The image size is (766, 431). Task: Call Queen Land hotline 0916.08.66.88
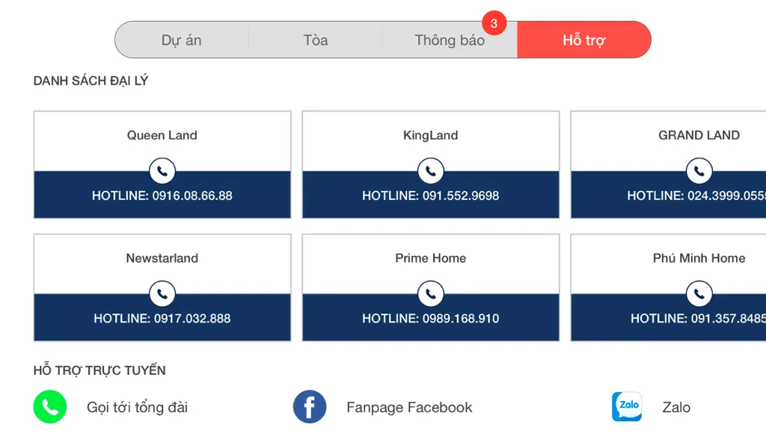[x=162, y=195]
